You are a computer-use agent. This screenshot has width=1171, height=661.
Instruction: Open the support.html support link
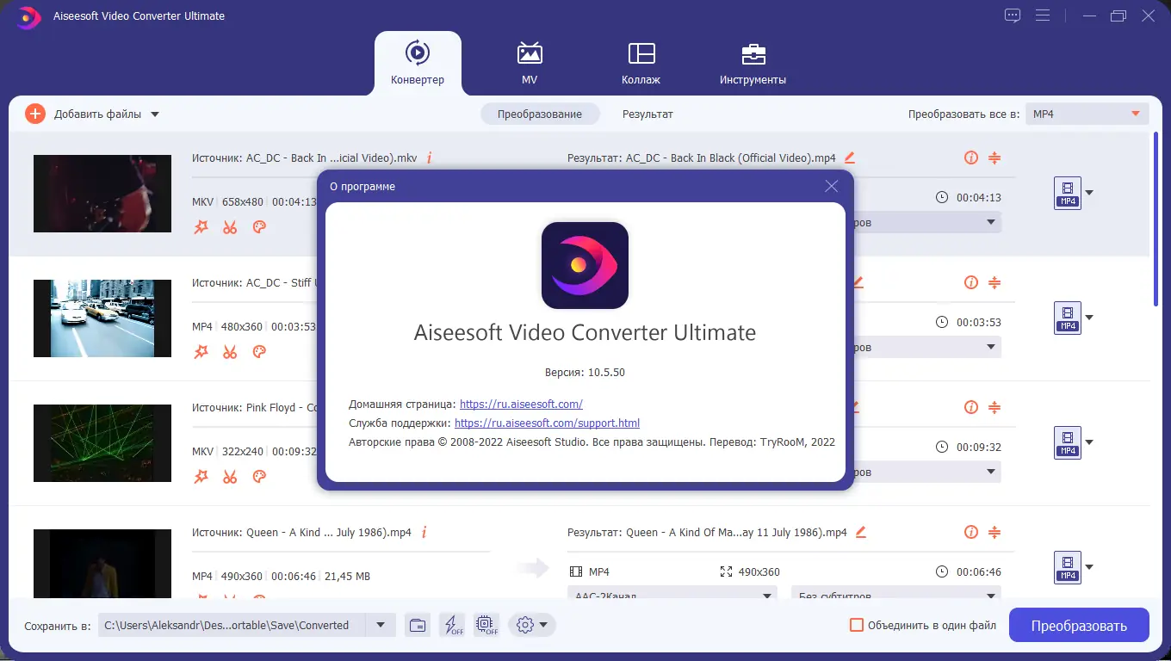(548, 423)
